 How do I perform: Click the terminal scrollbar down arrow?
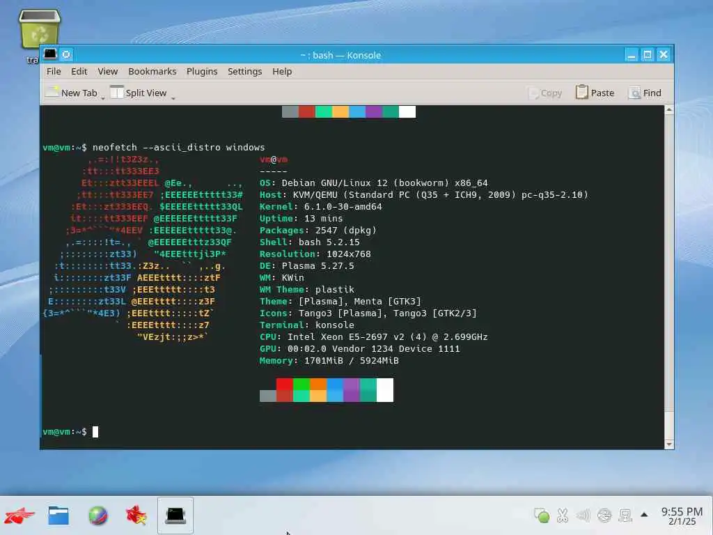pyautogui.click(x=669, y=444)
